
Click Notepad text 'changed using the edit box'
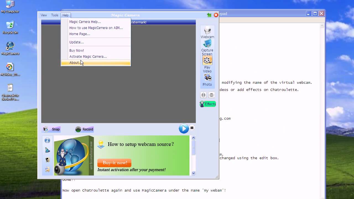point(249,158)
